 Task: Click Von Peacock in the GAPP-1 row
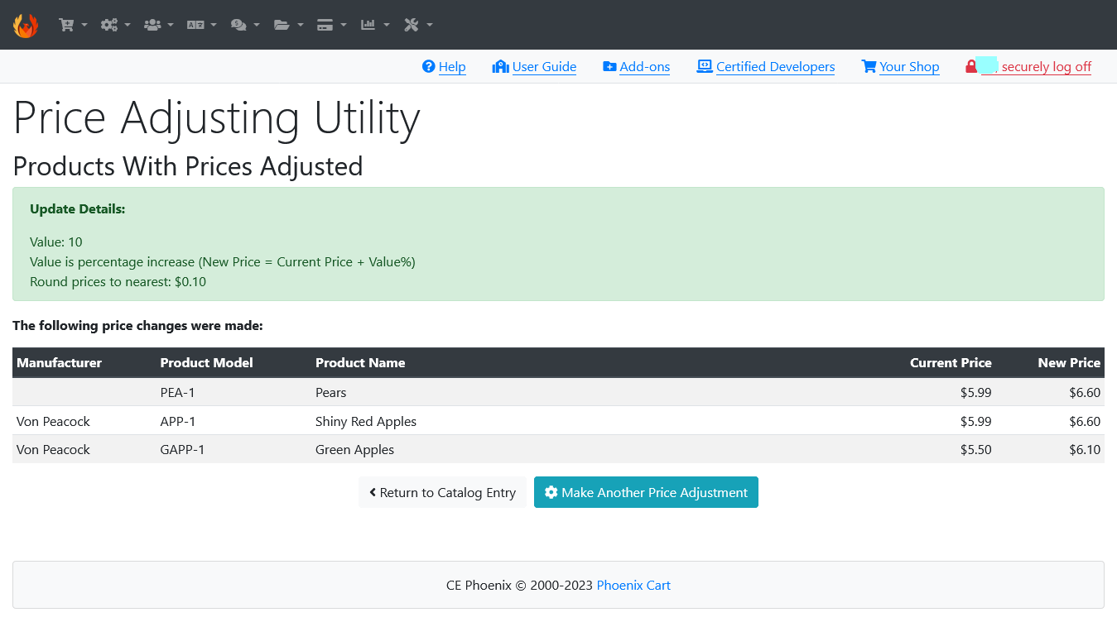[53, 449]
